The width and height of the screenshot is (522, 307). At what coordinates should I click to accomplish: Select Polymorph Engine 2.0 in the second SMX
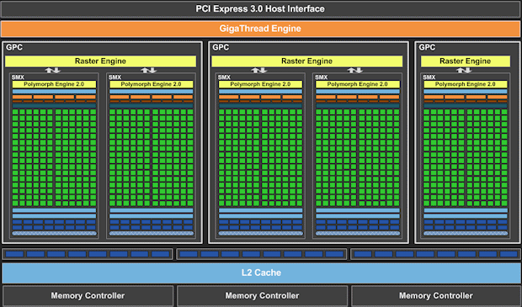click(x=152, y=84)
